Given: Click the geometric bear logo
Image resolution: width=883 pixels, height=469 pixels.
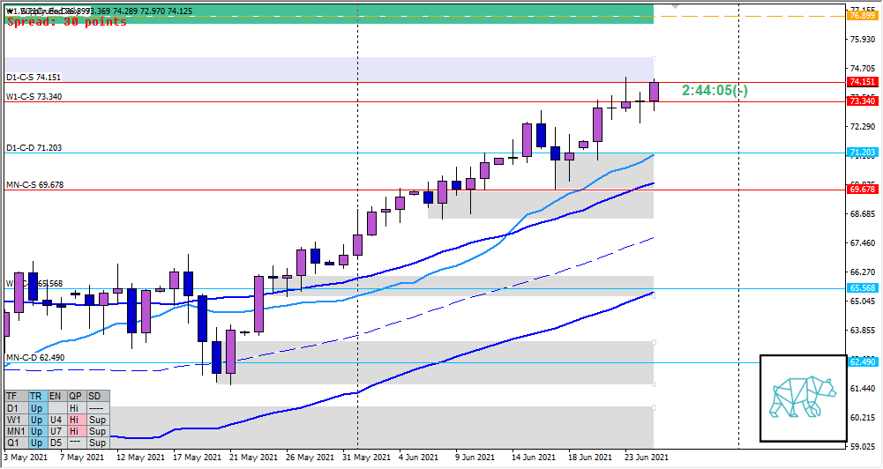Looking at the screenshot, I should 802,398.
